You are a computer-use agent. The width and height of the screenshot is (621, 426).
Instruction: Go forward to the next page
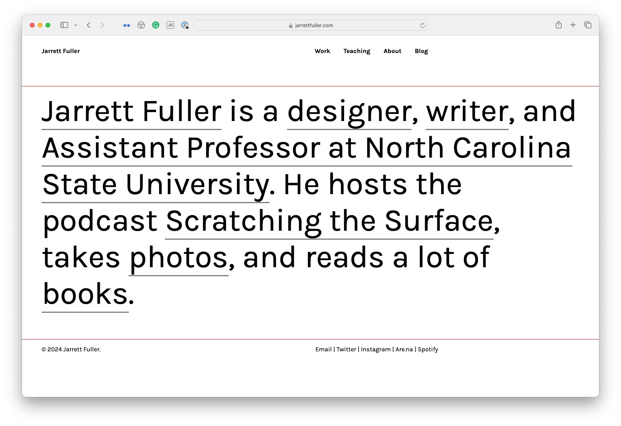click(x=103, y=25)
